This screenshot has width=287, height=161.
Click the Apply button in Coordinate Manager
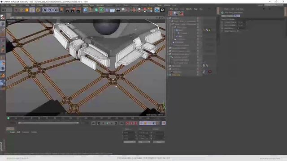pyautogui.click(x=159, y=142)
